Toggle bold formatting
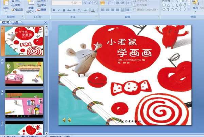This screenshot has width=204, height=137. point(54,10)
